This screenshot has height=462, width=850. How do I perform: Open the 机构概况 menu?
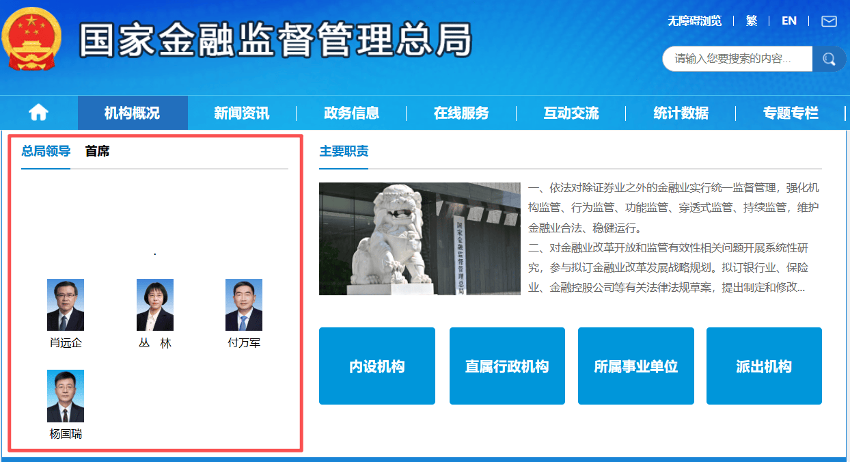[133, 113]
